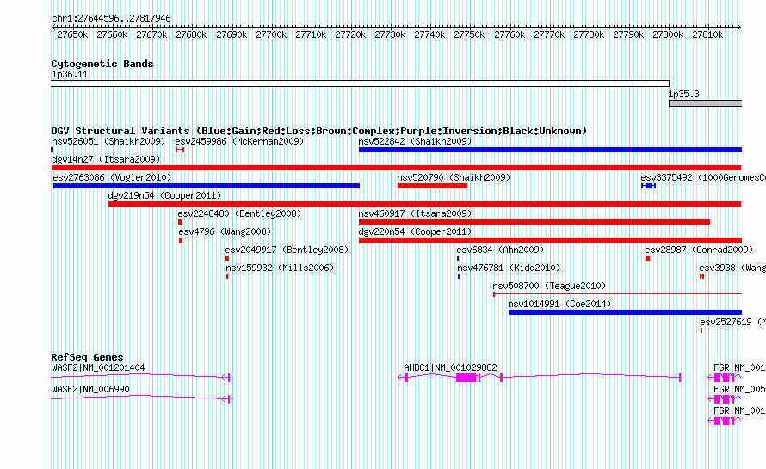Open the FGR|NM_005 transcript label
This screenshot has width=766, height=469.
click(739, 389)
